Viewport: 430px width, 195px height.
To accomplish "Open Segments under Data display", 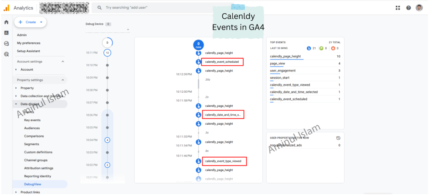I will click(x=32, y=144).
